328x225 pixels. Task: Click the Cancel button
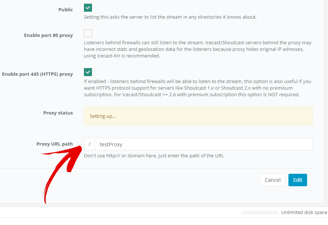(273, 180)
